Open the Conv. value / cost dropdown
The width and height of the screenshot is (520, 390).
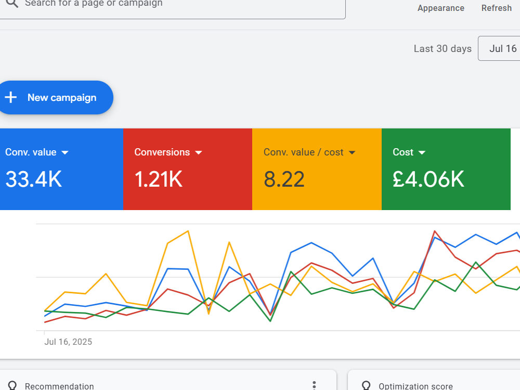(309, 152)
